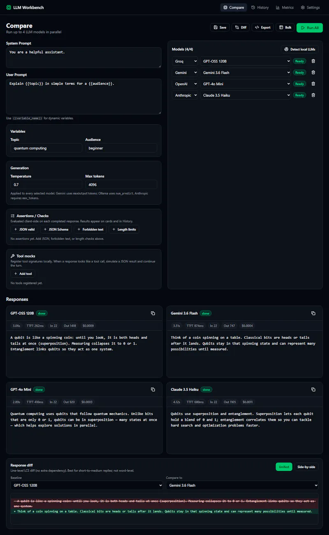329x535 pixels.
Task: Copy the GPT-4o Mini response
Action: point(153,390)
